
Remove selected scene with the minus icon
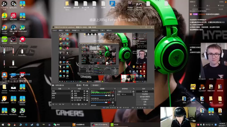tap(56, 104)
